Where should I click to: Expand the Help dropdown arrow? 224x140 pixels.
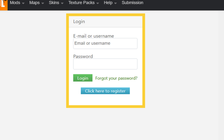point(116,3)
